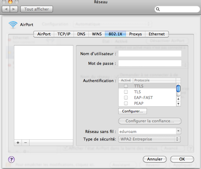Viewport: 201px width, 169px height.
Task: Open the DNS tab
Action: click(x=81, y=34)
